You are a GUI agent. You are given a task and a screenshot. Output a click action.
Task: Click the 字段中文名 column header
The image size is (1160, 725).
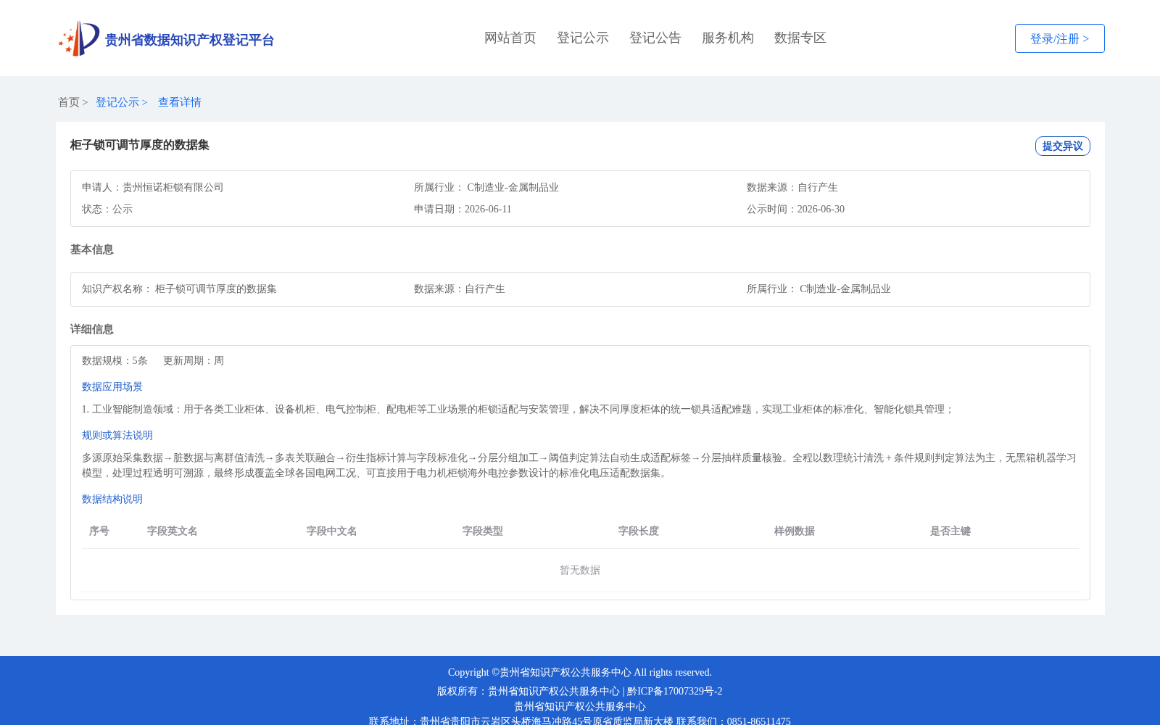[x=332, y=531]
